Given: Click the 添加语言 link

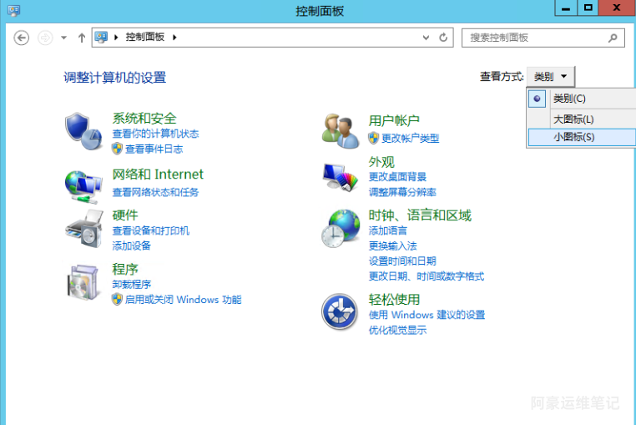Looking at the screenshot, I should (388, 230).
